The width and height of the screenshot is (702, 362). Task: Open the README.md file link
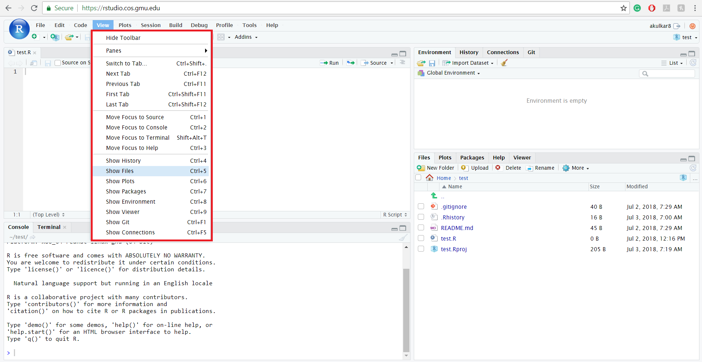(x=457, y=228)
